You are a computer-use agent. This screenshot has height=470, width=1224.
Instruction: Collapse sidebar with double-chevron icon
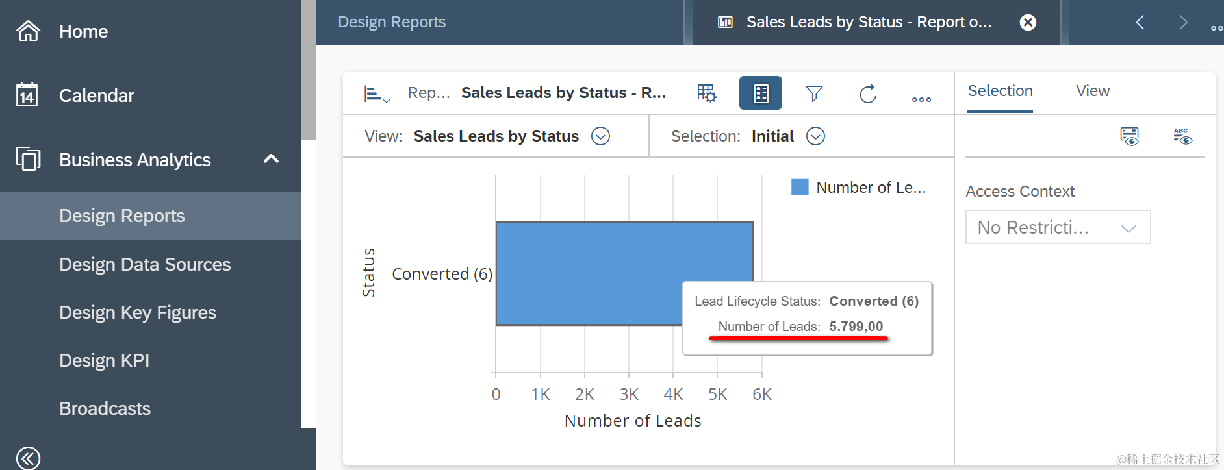click(28, 458)
